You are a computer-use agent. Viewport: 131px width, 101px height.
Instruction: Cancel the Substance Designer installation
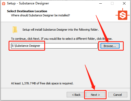point(118,95)
